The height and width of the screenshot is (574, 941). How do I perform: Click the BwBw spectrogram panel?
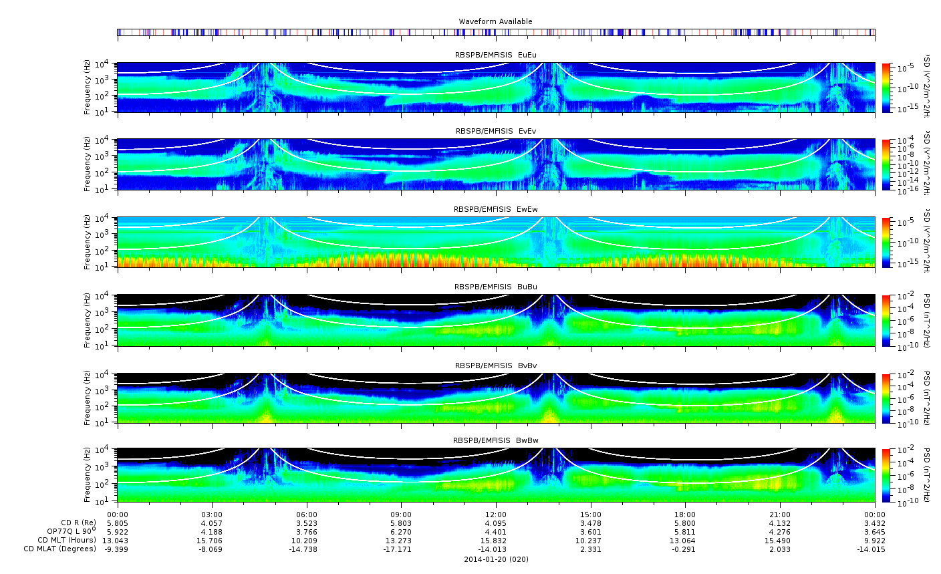click(496, 475)
